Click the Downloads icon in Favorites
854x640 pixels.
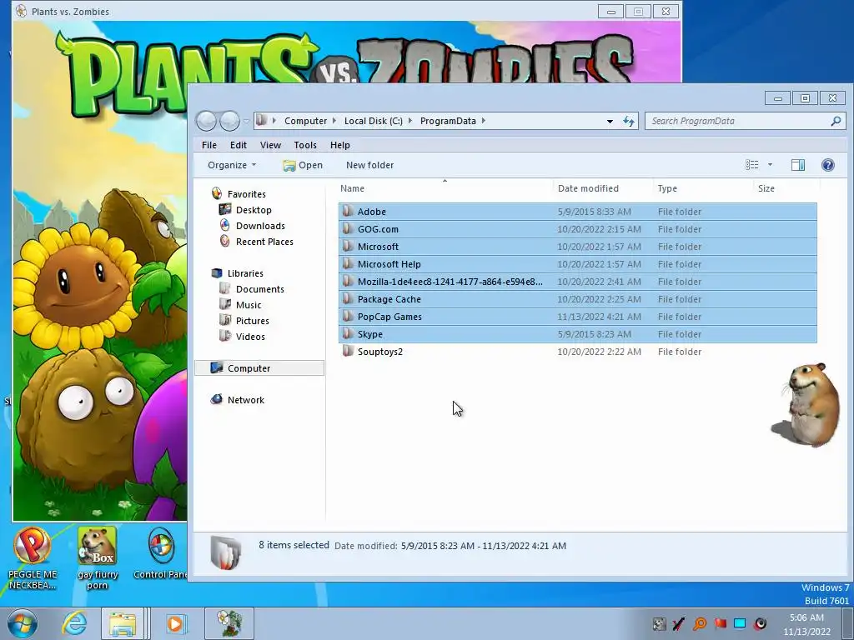tap(225, 225)
